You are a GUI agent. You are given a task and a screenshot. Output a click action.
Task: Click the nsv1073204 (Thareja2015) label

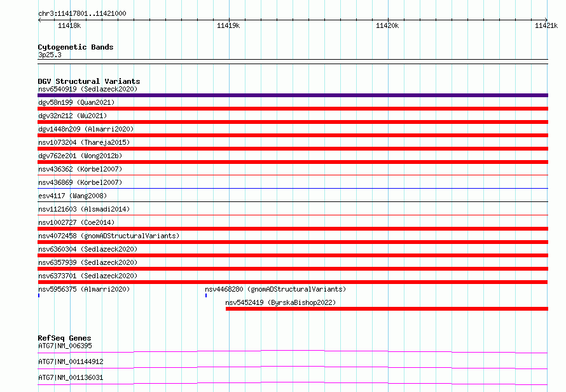pyautogui.click(x=84, y=142)
